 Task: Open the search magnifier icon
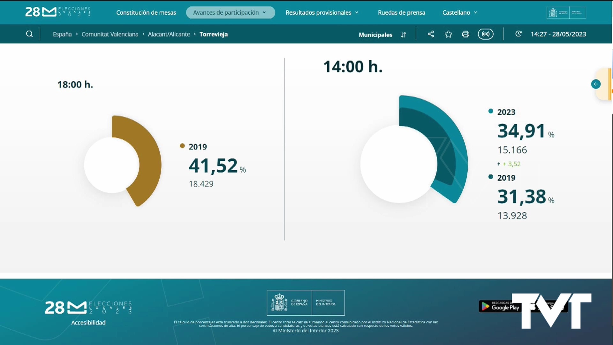click(x=29, y=34)
